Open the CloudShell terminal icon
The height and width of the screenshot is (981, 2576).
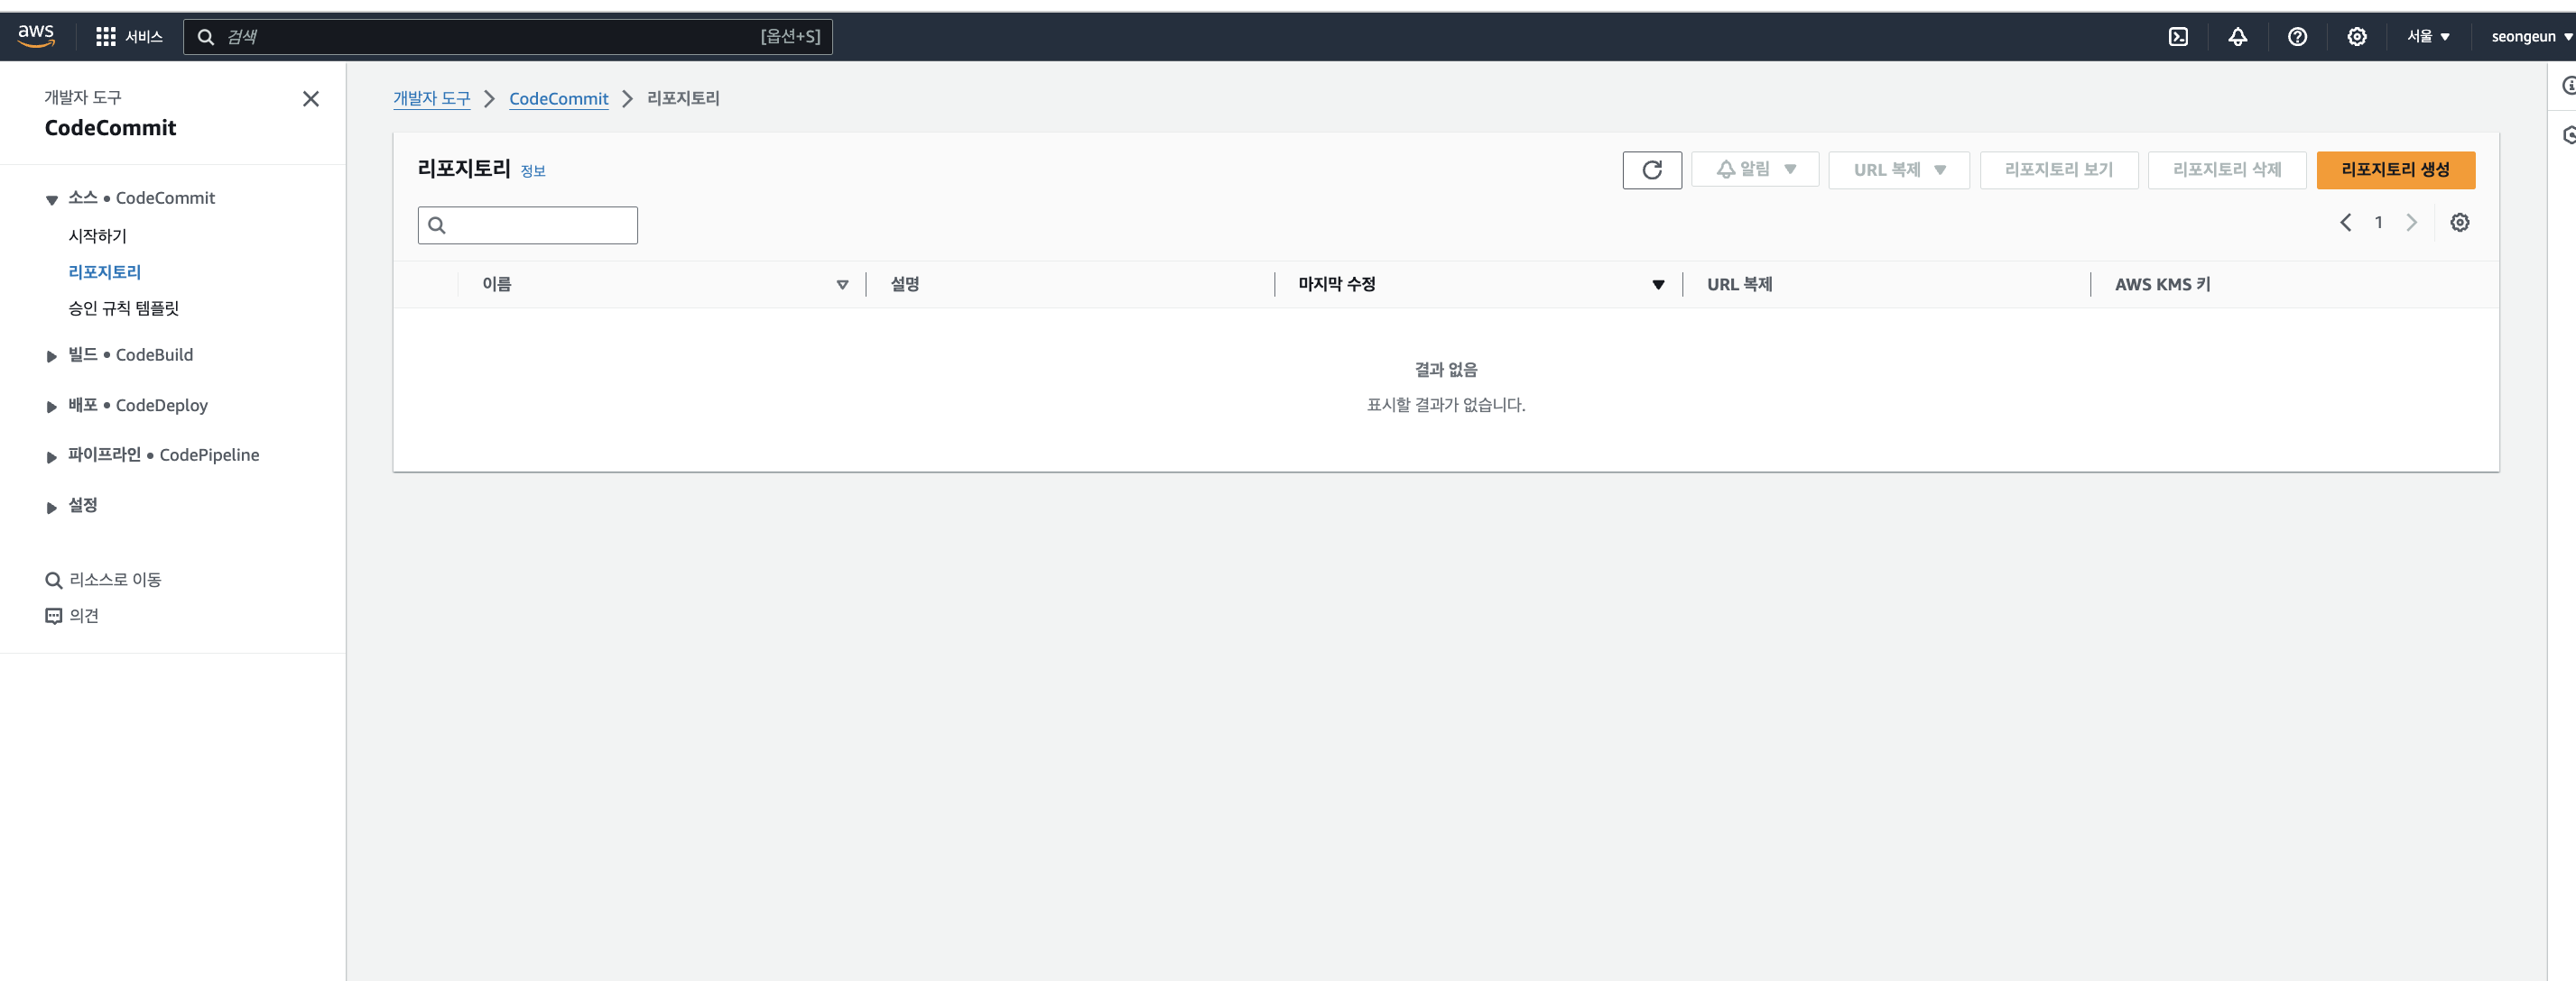tap(2178, 37)
